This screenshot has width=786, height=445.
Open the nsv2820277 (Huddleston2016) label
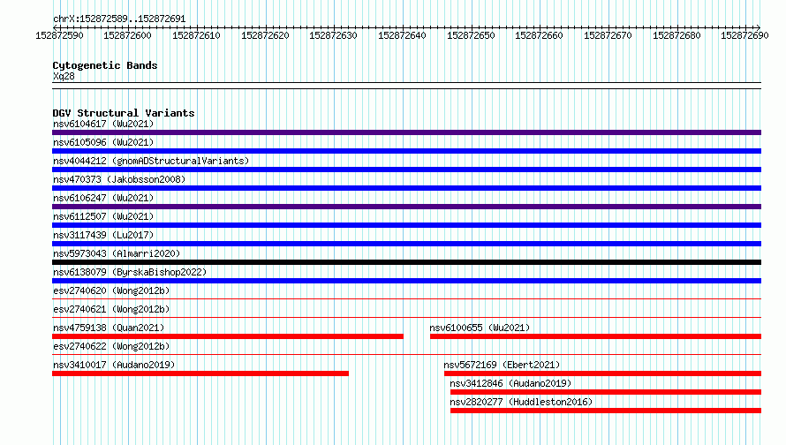point(521,402)
